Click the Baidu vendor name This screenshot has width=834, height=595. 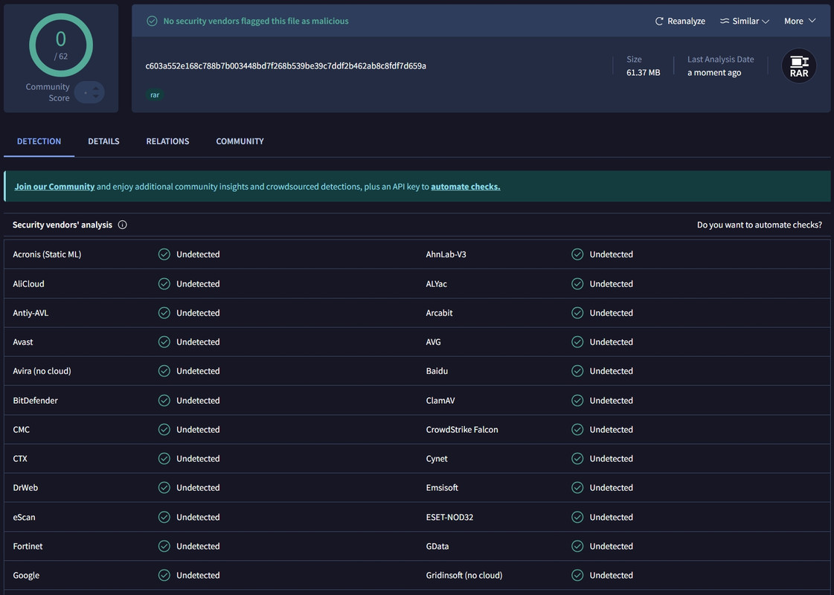pyautogui.click(x=437, y=371)
